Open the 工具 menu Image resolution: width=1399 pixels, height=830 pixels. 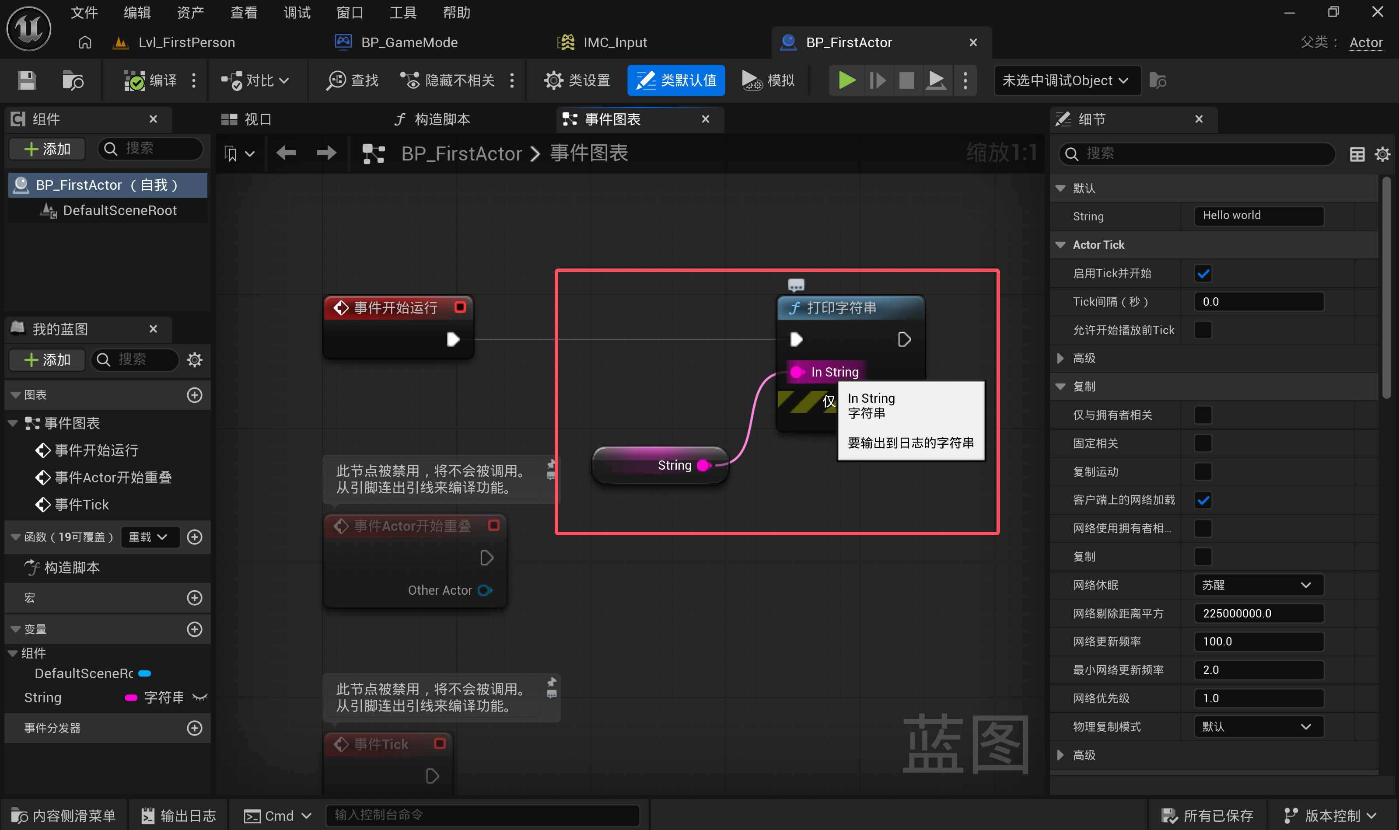(403, 12)
